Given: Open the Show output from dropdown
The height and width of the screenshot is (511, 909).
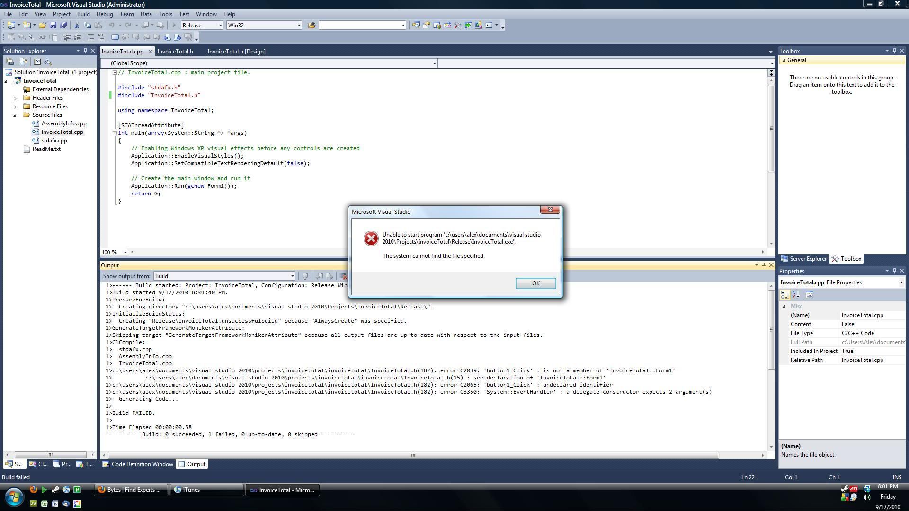Looking at the screenshot, I should coord(292,276).
